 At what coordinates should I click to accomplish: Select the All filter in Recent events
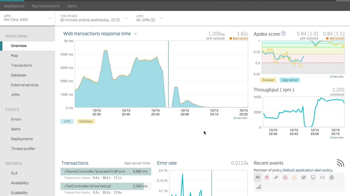[258, 177]
